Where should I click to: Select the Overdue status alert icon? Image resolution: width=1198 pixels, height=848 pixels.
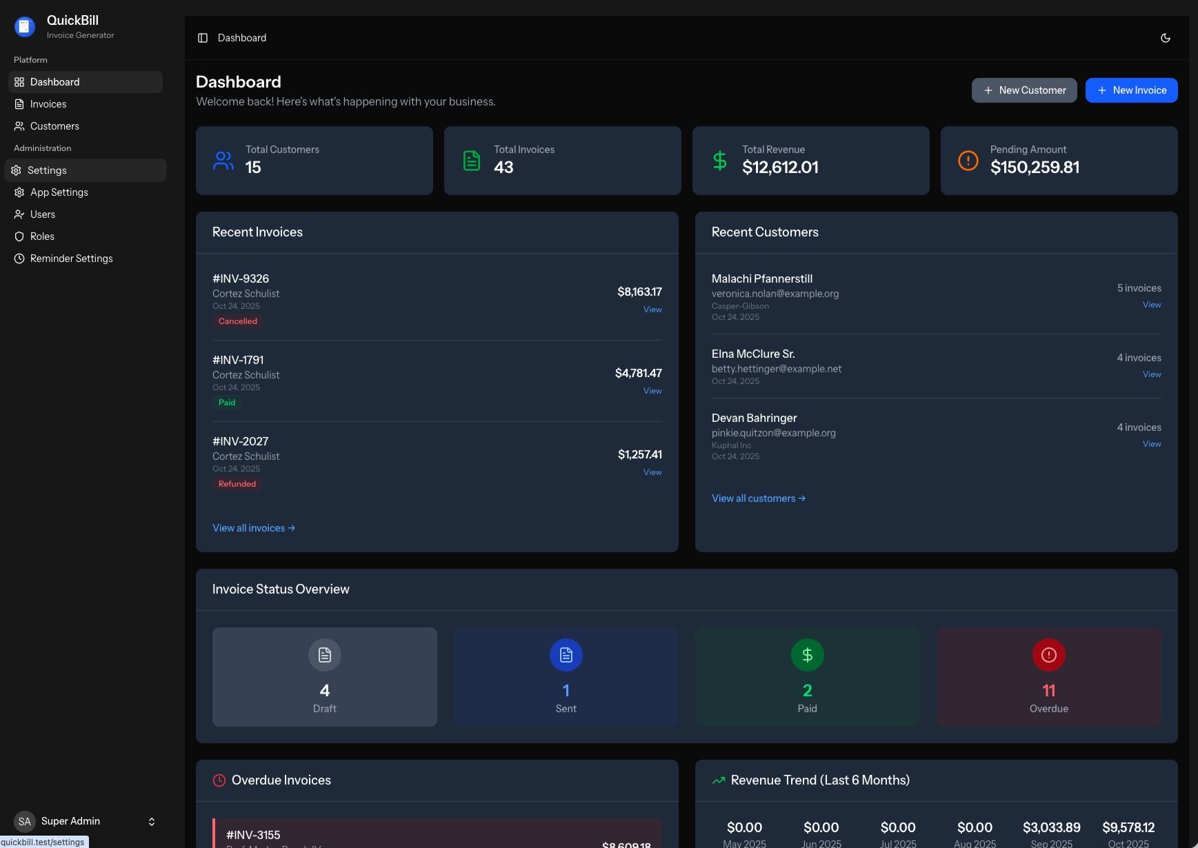pyautogui.click(x=1048, y=655)
